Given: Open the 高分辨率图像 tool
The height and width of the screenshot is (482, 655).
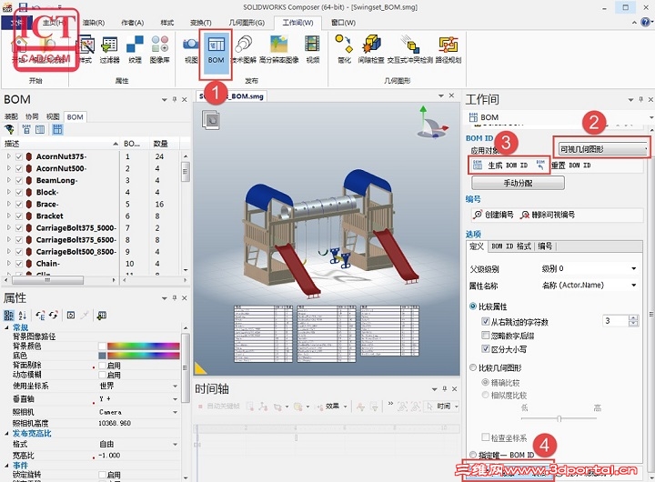Looking at the screenshot, I should coord(279,50).
